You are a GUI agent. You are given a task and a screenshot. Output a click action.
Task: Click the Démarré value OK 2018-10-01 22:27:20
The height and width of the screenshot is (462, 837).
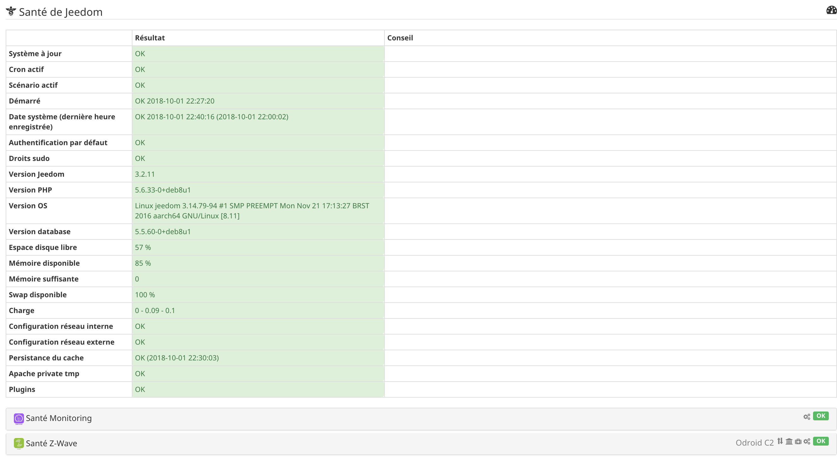(x=175, y=101)
